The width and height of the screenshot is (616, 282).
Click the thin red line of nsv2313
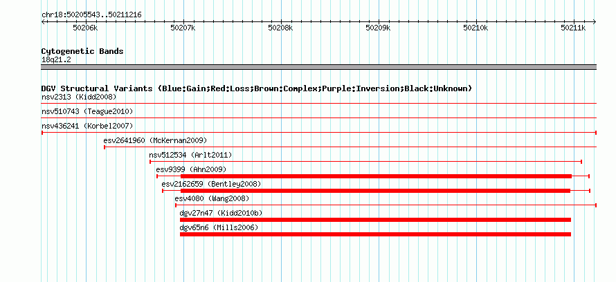(319, 103)
